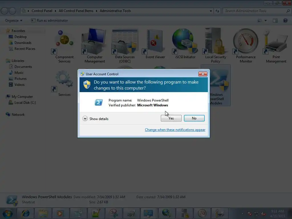Open Performance Monitor shortcut
Screen dimensions: 292x219
pyautogui.click(x=246, y=46)
